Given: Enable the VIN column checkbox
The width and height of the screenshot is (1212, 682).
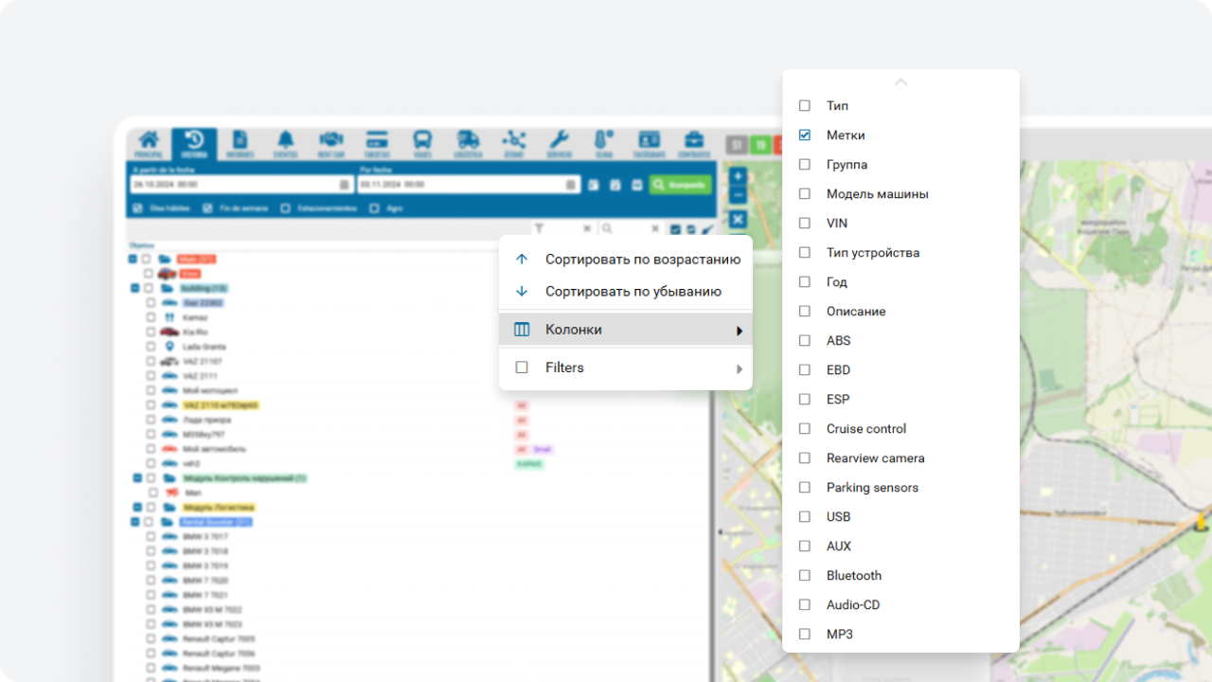Looking at the screenshot, I should (805, 224).
